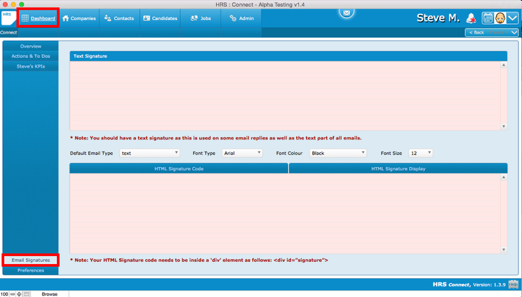Open the Default Email Type dropdown
The image size is (522, 297).
tap(150, 153)
